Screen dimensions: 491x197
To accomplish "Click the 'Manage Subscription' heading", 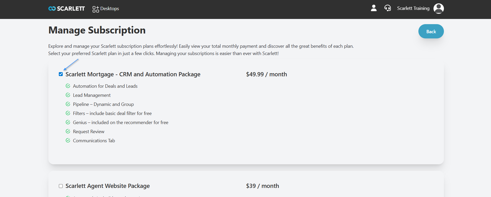I will pyautogui.click(x=97, y=30).
